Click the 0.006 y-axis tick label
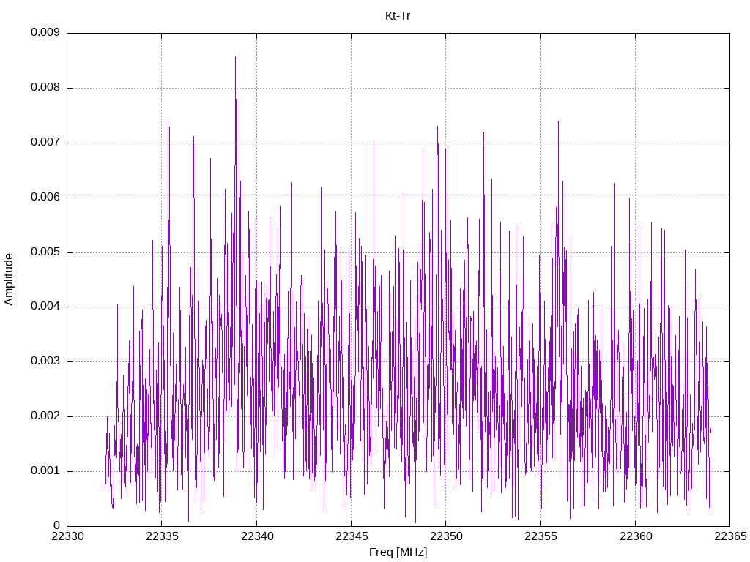Viewport: 750px width, 562px height. click(x=45, y=198)
